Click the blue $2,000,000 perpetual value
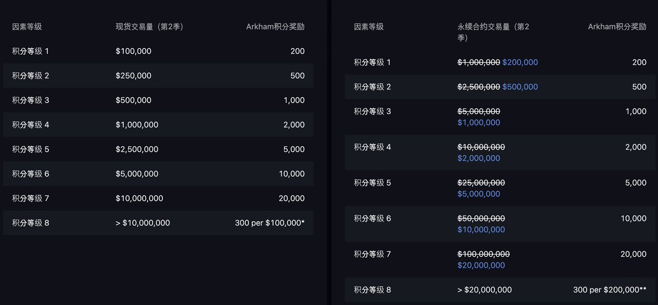Viewport: 658px width, 305px height. pos(479,158)
